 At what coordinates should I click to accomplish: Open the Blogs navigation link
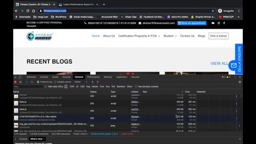(202, 36)
